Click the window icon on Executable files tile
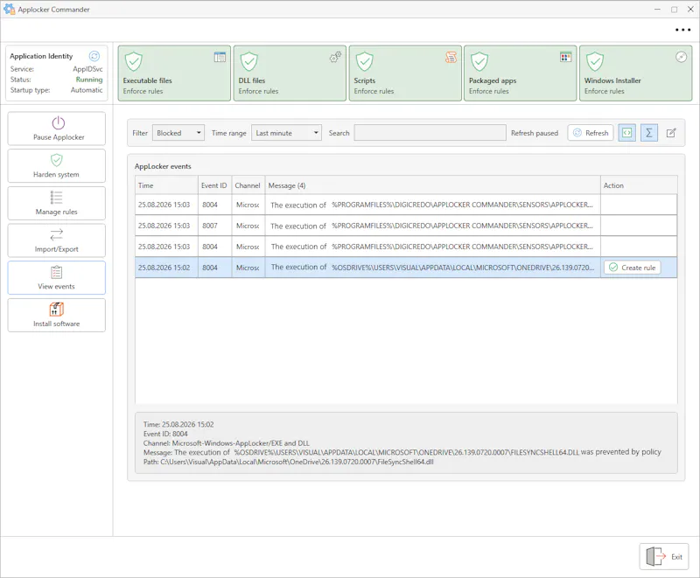The height and width of the screenshot is (578, 700). pyautogui.click(x=220, y=57)
